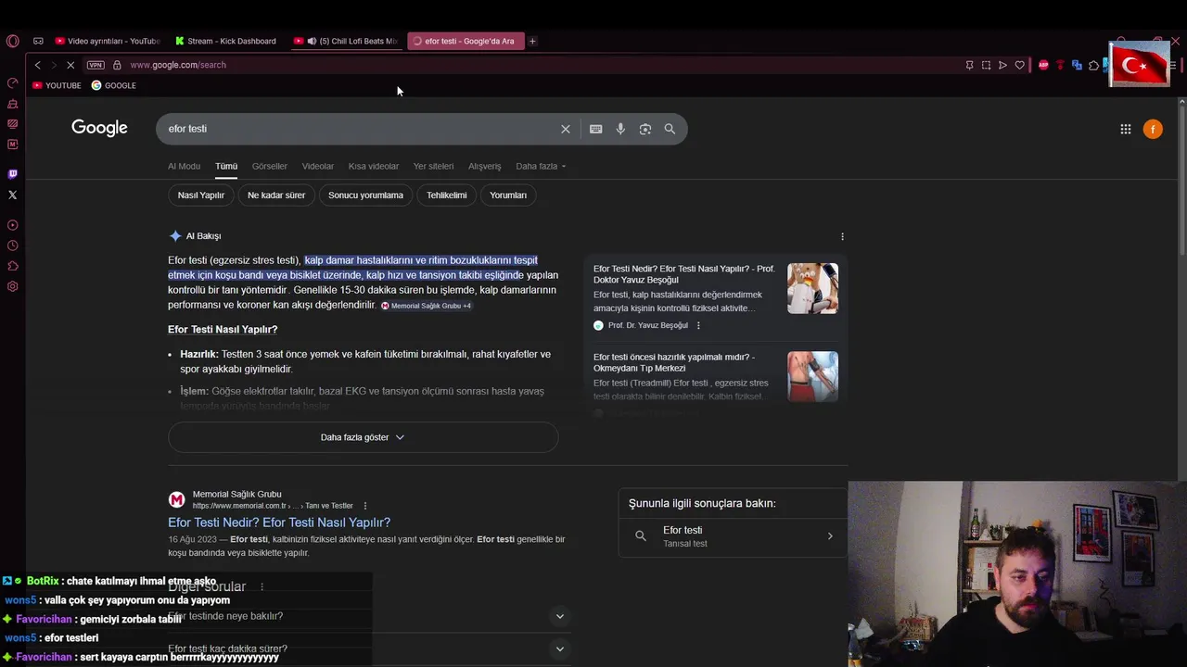Open the Adblock Plus extension icon
This screenshot has width=1187, height=667.
(1043, 65)
